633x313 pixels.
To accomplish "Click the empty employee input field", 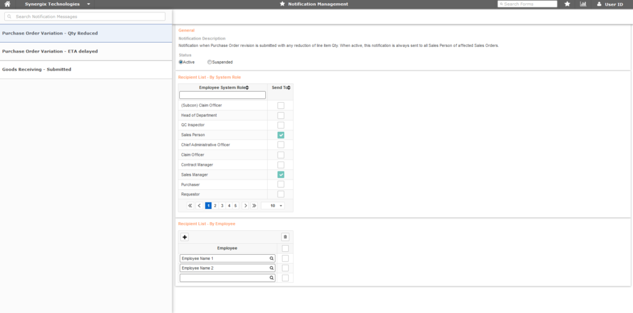I will [227, 278].
